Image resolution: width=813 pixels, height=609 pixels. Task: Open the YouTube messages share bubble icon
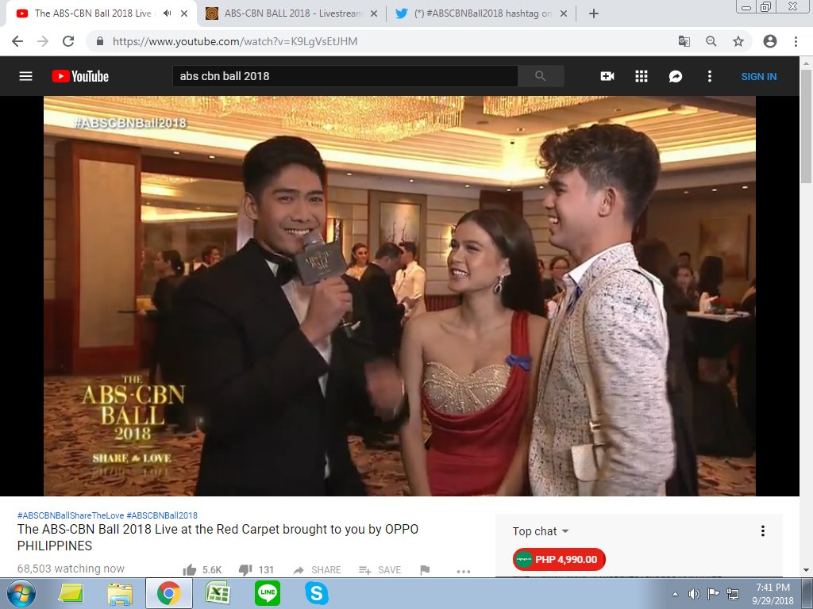(676, 76)
